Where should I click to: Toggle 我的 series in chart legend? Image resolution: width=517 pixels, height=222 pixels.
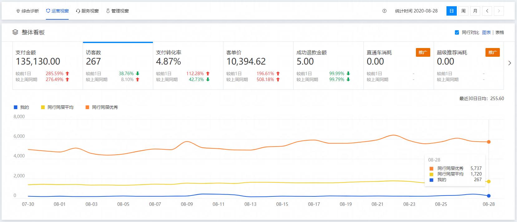click(21, 107)
